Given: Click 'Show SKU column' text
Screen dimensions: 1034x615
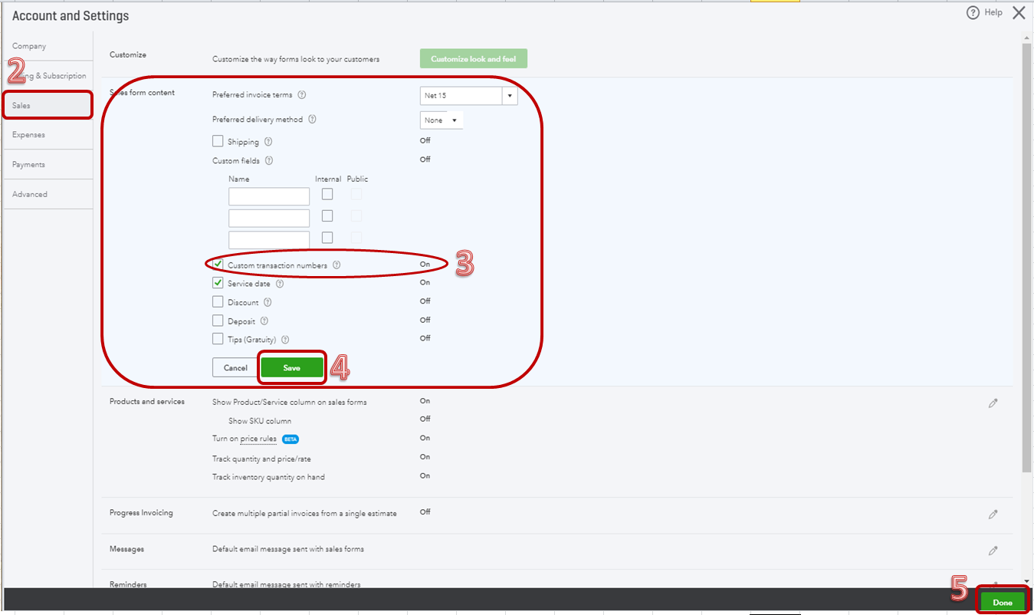Looking at the screenshot, I should 260,421.
